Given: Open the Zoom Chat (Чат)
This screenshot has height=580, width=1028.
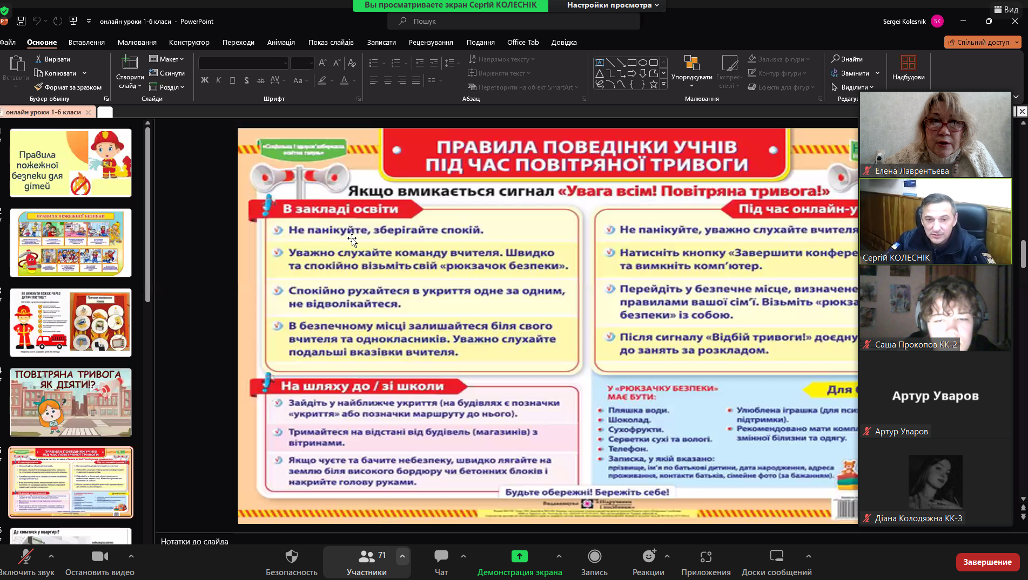Looking at the screenshot, I should pyautogui.click(x=441, y=562).
